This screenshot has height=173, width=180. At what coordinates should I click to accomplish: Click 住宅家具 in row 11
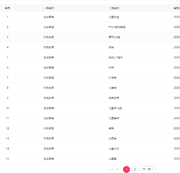pos(49,118)
